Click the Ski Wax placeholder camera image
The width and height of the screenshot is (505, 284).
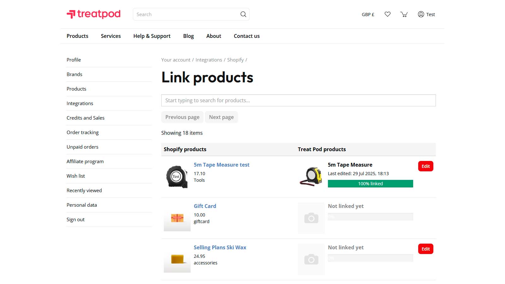(311, 259)
